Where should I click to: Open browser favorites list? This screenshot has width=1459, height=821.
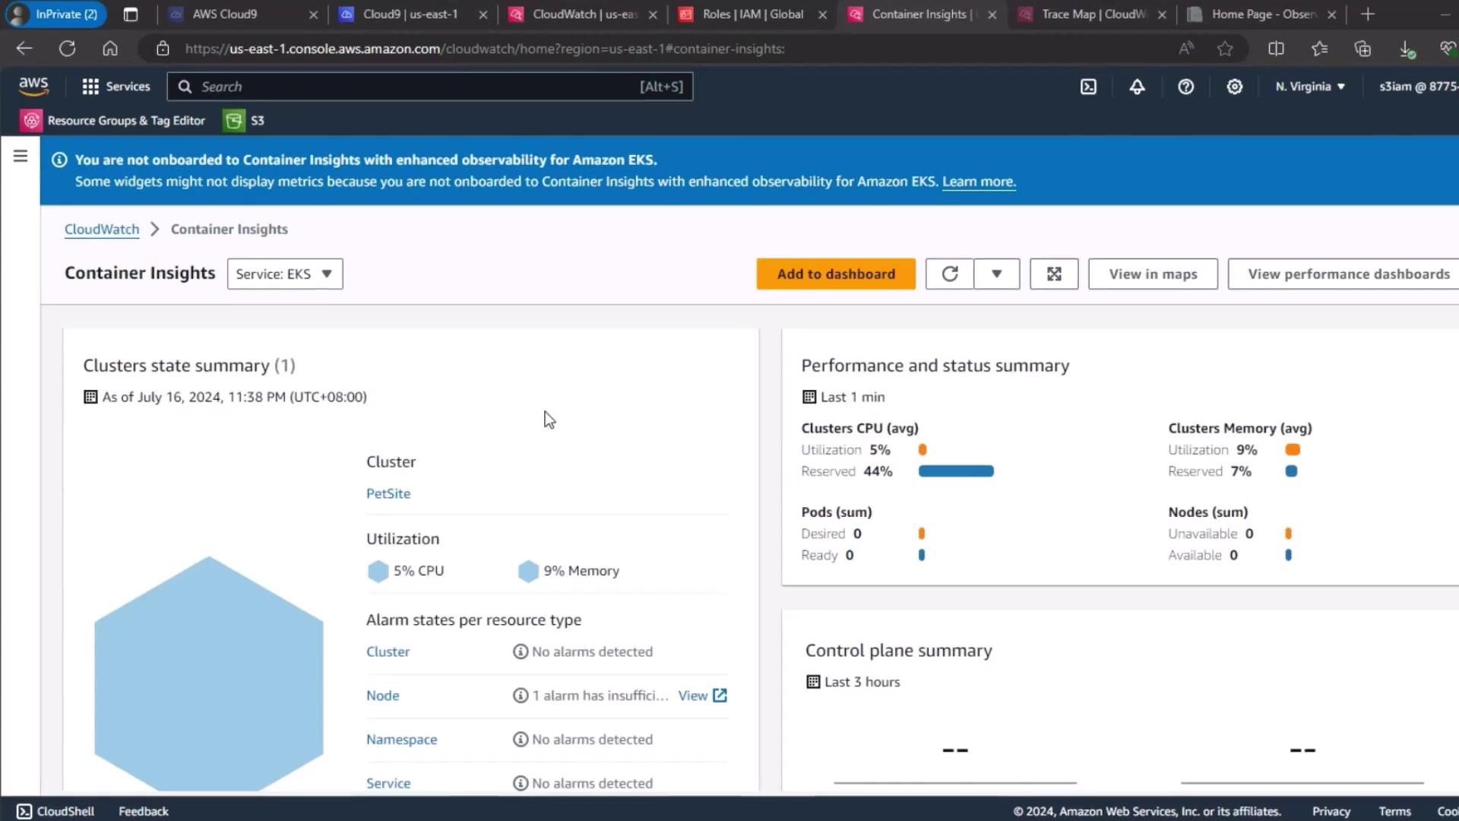point(1319,49)
